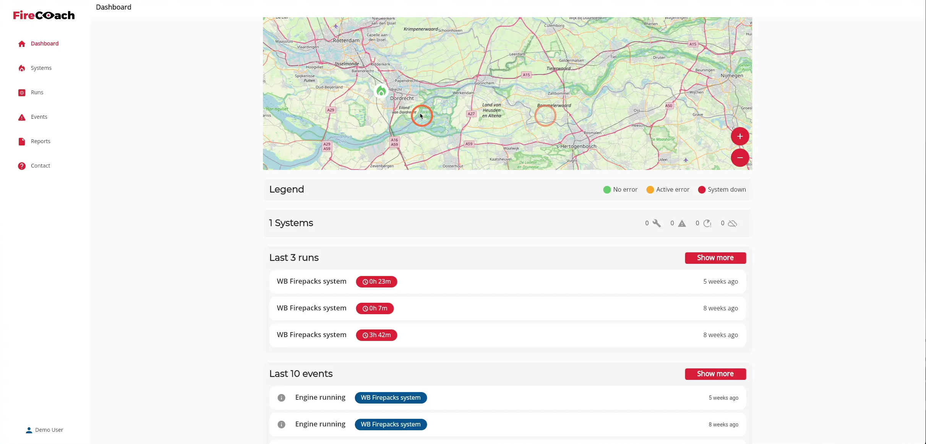Image resolution: width=926 pixels, height=444 pixels.
Task: Open the Dashboard home icon
Action: tap(22, 44)
